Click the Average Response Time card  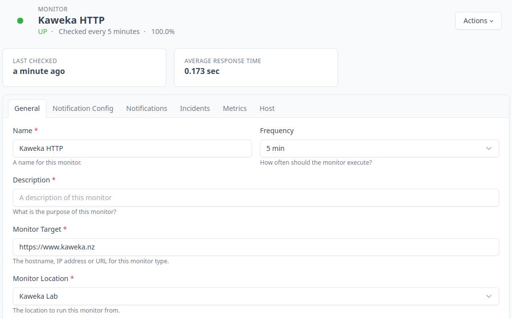256,68
